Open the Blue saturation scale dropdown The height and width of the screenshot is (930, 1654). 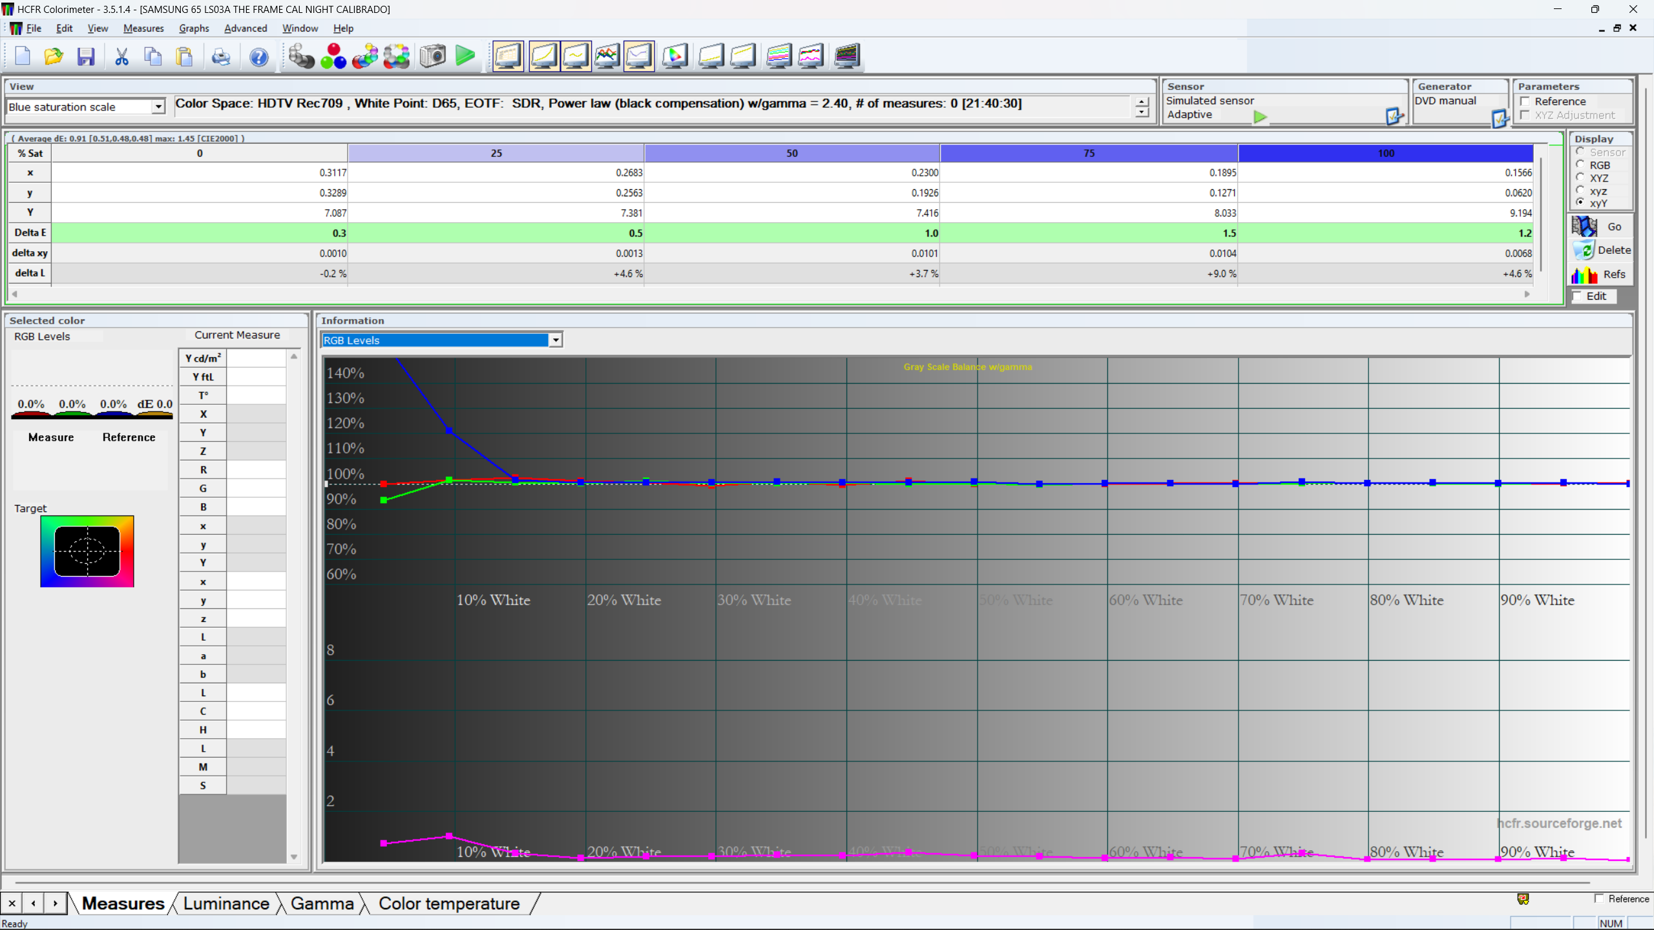coord(158,107)
